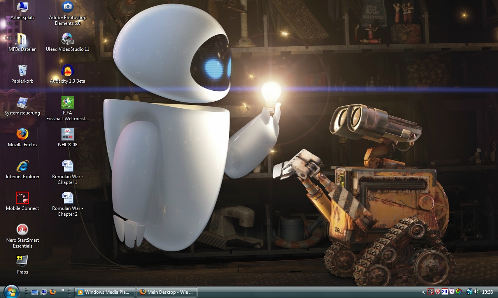The height and width of the screenshot is (298, 498).
Task: Click the Show Desktop quick launch icon
Action: click(35, 292)
